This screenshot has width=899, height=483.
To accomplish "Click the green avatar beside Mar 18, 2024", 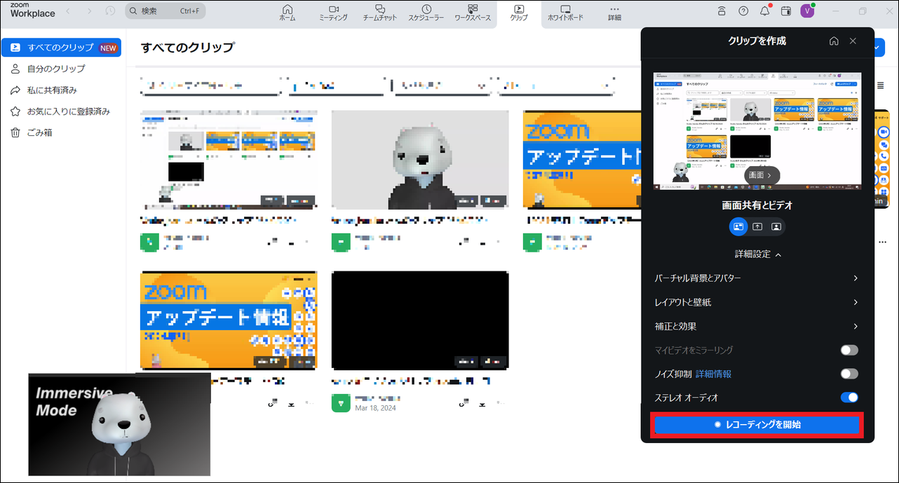I will point(340,402).
